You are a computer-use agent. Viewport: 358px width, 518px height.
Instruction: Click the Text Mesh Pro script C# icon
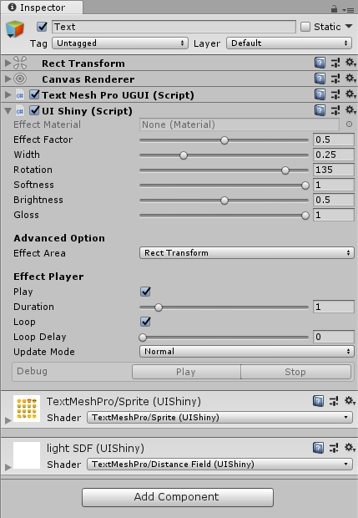point(19,95)
